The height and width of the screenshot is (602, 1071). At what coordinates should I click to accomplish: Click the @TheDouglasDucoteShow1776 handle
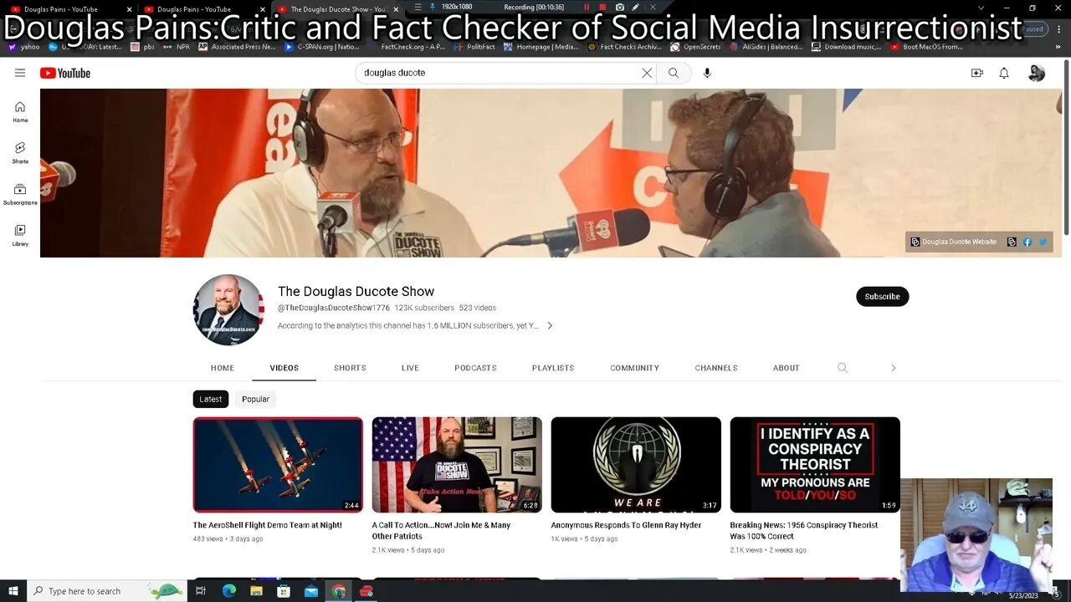point(334,308)
